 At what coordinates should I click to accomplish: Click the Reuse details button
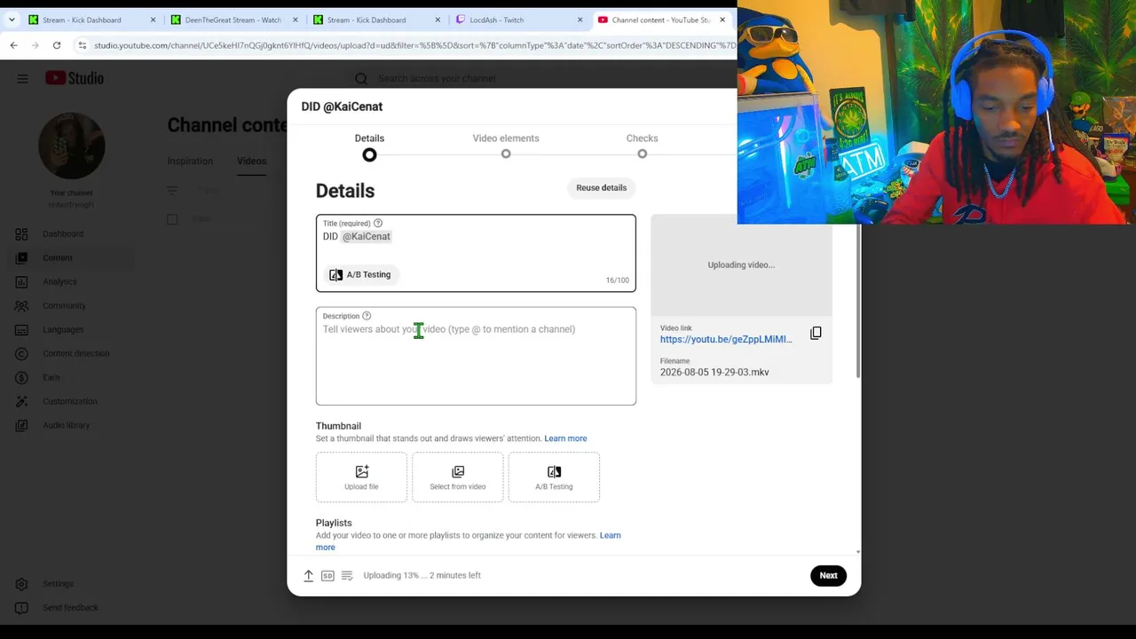(601, 187)
